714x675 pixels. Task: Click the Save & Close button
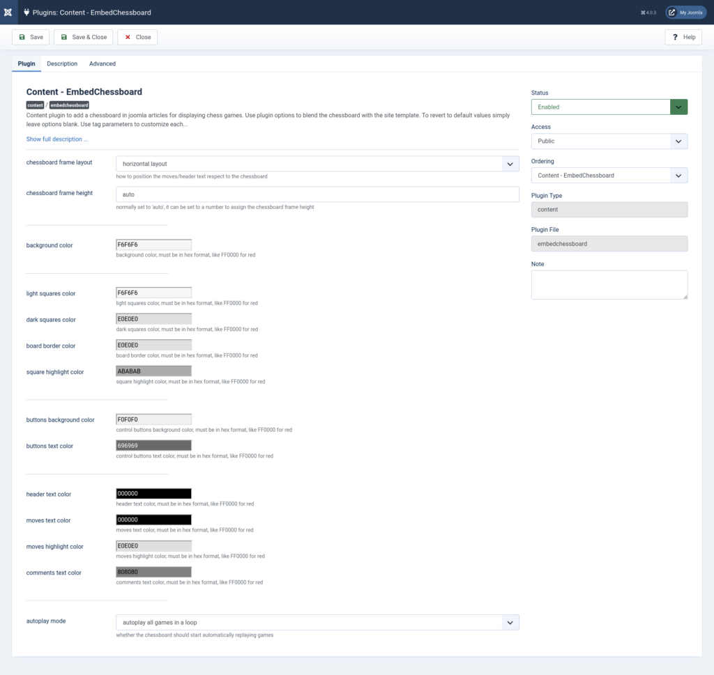point(83,37)
